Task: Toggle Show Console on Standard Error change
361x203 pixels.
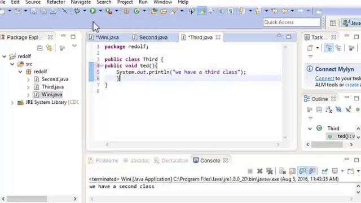Action: [312, 171]
